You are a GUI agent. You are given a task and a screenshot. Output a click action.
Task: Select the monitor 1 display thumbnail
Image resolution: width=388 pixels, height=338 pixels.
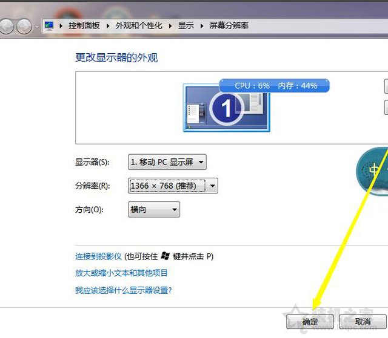pyautogui.click(x=226, y=108)
